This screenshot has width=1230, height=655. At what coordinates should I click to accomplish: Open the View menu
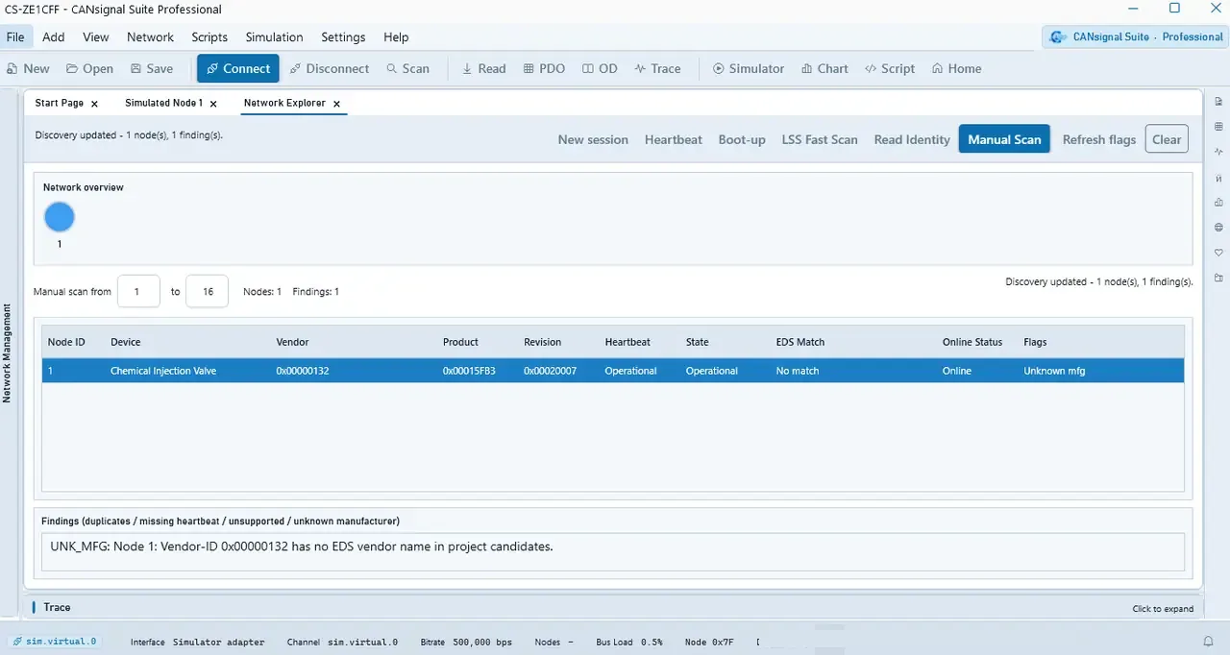click(x=96, y=36)
